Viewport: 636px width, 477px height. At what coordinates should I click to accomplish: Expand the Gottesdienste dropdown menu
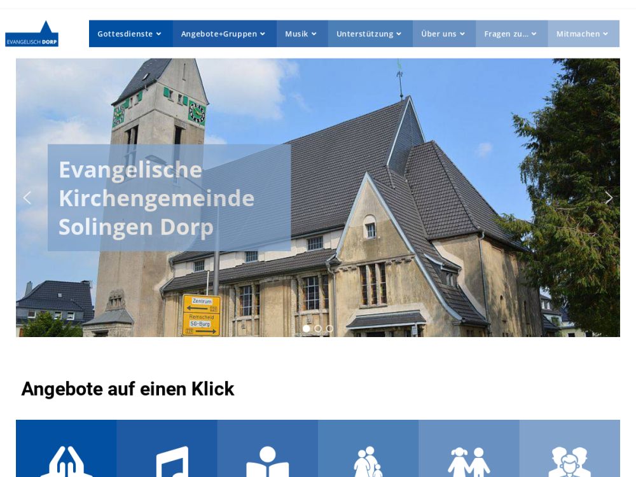(130, 34)
